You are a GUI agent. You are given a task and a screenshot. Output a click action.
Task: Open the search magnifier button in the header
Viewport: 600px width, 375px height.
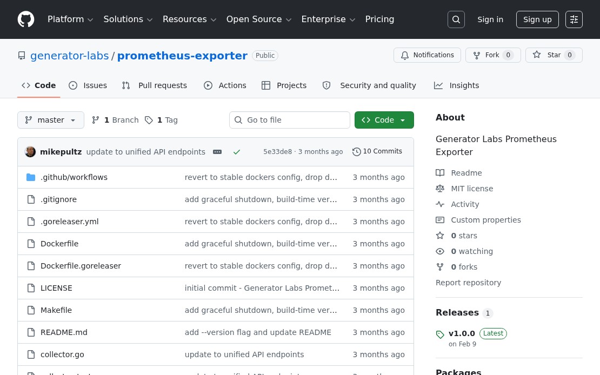coord(456,19)
